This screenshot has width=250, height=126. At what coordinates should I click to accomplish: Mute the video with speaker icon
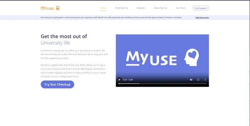coord(191,80)
